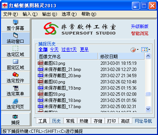Screen dimensions: 158x135
Task: Select the 选定控件 control capture mode
Action: point(16,78)
